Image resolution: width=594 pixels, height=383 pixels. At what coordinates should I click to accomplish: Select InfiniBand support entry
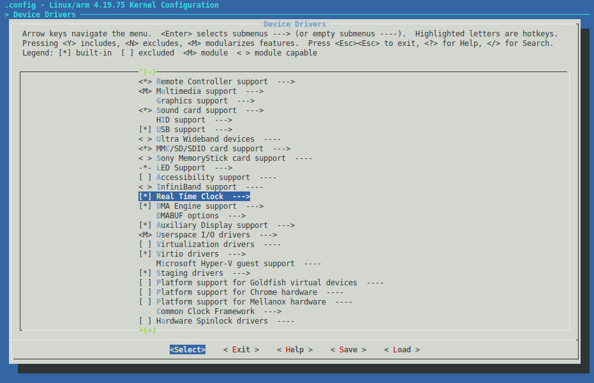pyautogui.click(x=197, y=187)
